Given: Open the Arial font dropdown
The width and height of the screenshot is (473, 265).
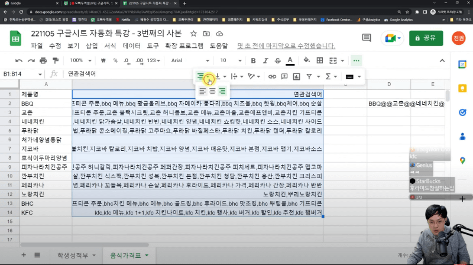Looking at the screenshot, I should pyautogui.click(x=190, y=61).
